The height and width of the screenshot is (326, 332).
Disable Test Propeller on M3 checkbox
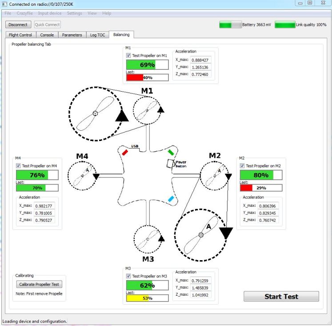(x=128, y=276)
